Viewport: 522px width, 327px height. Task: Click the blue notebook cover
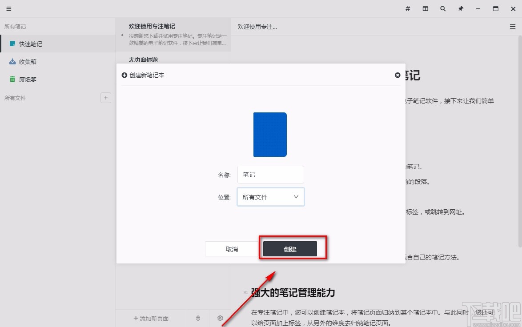tap(269, 134)
